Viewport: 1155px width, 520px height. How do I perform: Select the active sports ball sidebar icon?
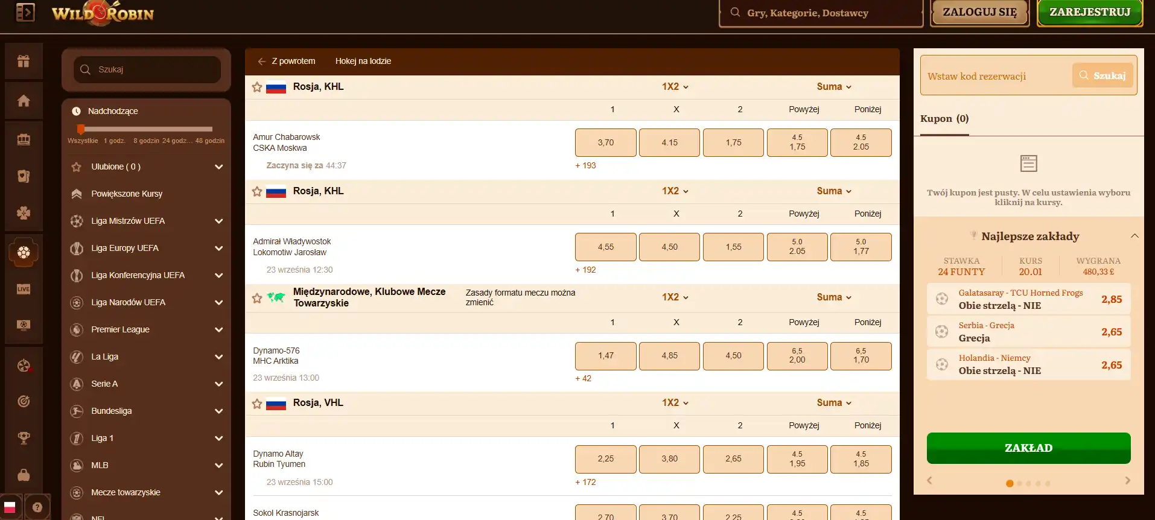[x=24, y=252]
